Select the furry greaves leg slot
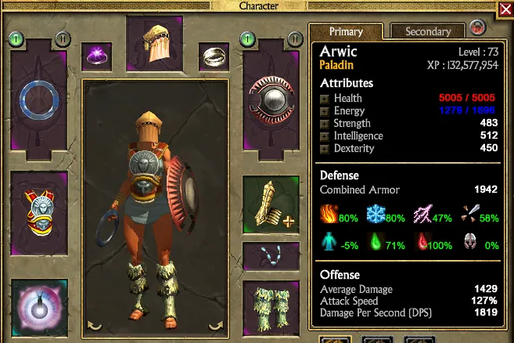 point(271,309)
